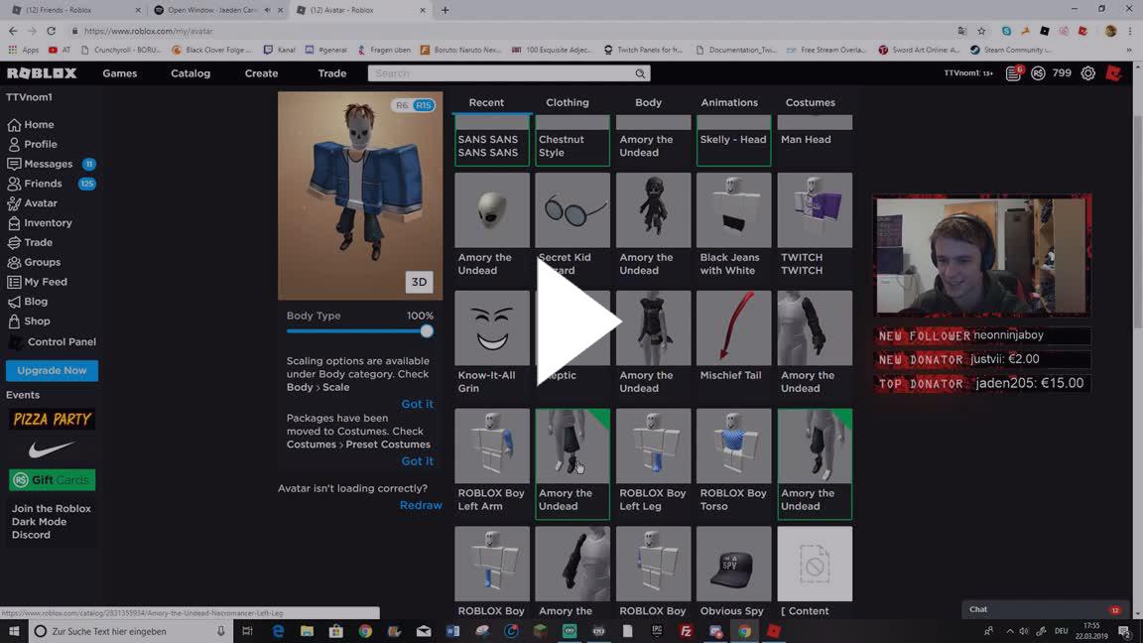Switch avatar to R15

click(x=424, y=106)
